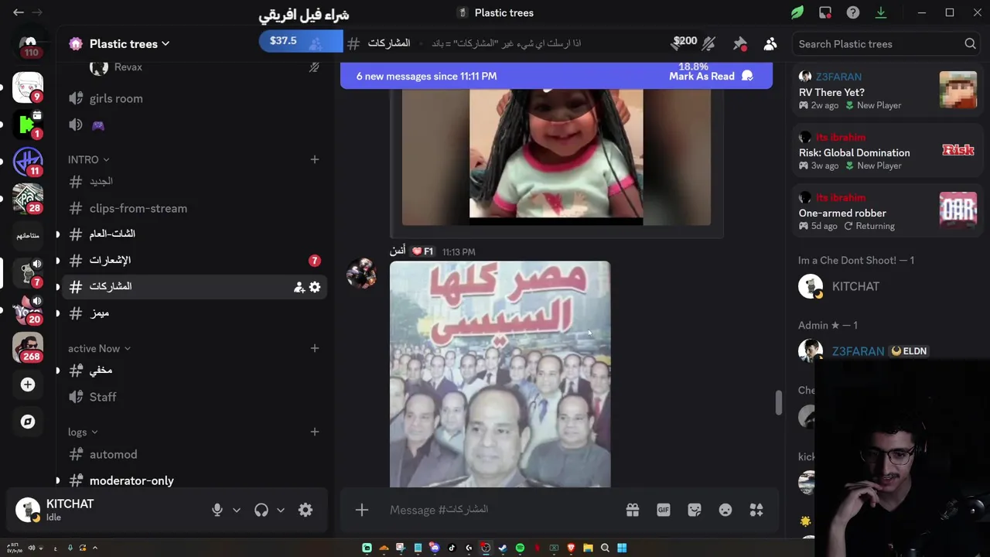Open Steam from the taskbar
Screen dimensions: 990x557
(x=503, y=548)
